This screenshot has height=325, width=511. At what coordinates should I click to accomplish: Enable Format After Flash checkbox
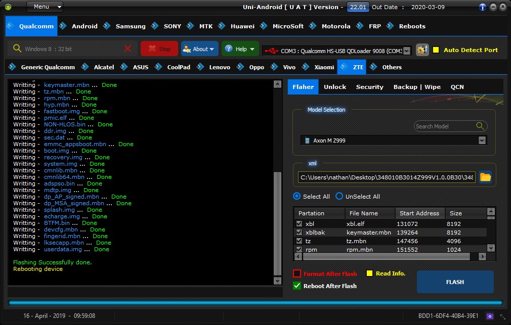click(296, 273)
